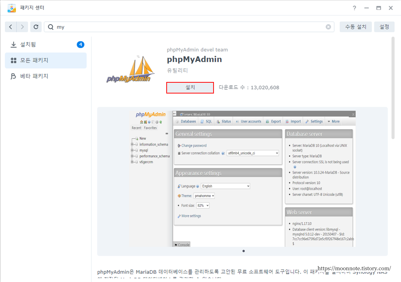Click the utility category label (유틸리티)
The width and height of the screenshot is (401, 282).
point(177,70)
